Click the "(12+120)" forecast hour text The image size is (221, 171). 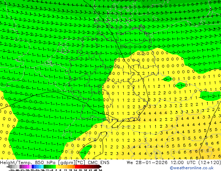tap(210, 163)
